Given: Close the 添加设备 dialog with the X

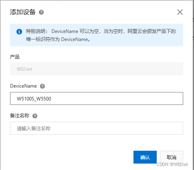Looking at the screenshot, I should tap(180, 12).
